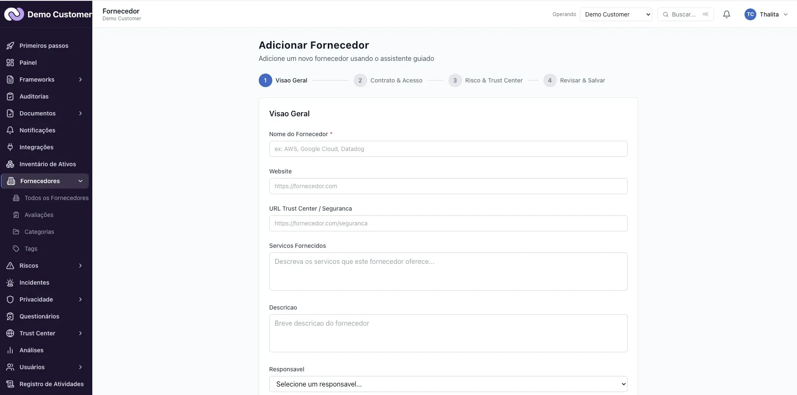The height and width of the screenshot is (395, 797).
Task: Open the Operando Demo Customer dropdown
Action: coord(616,14)
